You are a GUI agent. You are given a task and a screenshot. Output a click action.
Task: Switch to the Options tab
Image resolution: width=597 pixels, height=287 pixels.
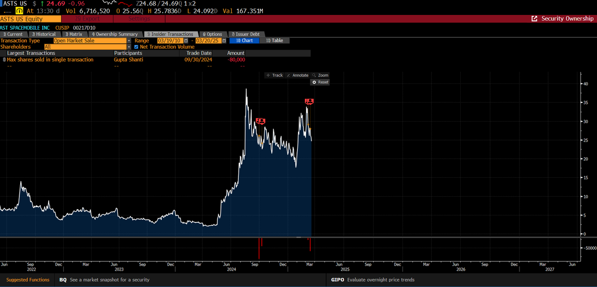point(212,34)
